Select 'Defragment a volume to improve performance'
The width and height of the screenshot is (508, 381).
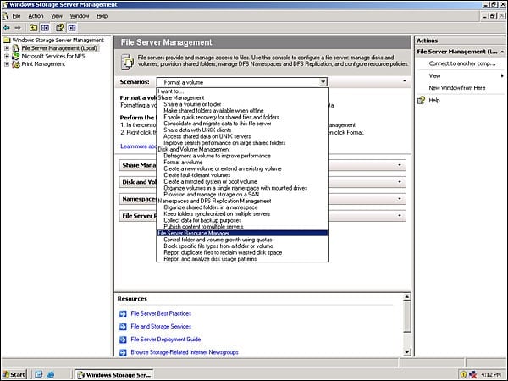coord(217,156)
